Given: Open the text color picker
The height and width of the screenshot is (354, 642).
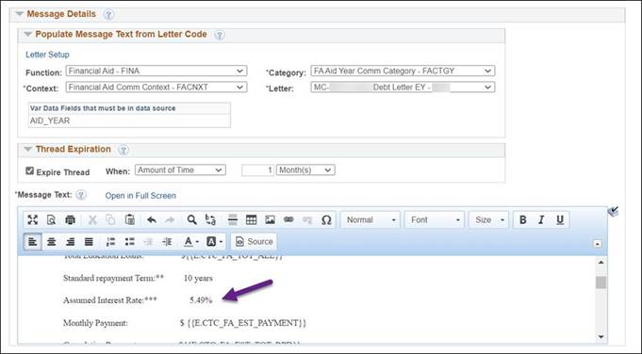Looking at the screenshot, I should point(190,242).
